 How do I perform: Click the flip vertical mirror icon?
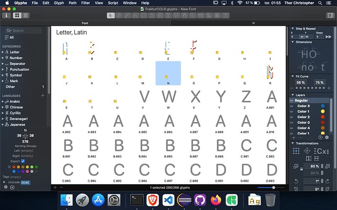coord(316,158)
